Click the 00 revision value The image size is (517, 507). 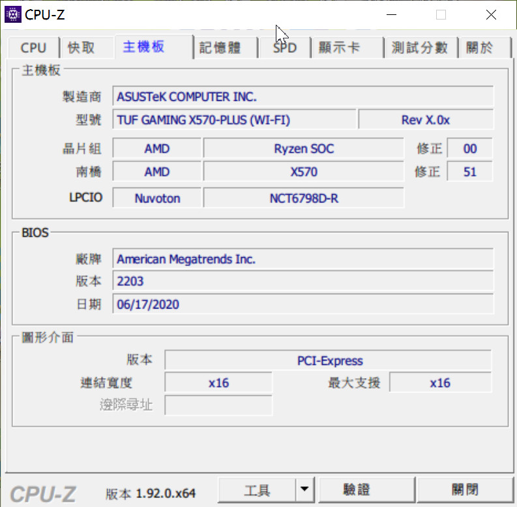click(x=470, y=148)
